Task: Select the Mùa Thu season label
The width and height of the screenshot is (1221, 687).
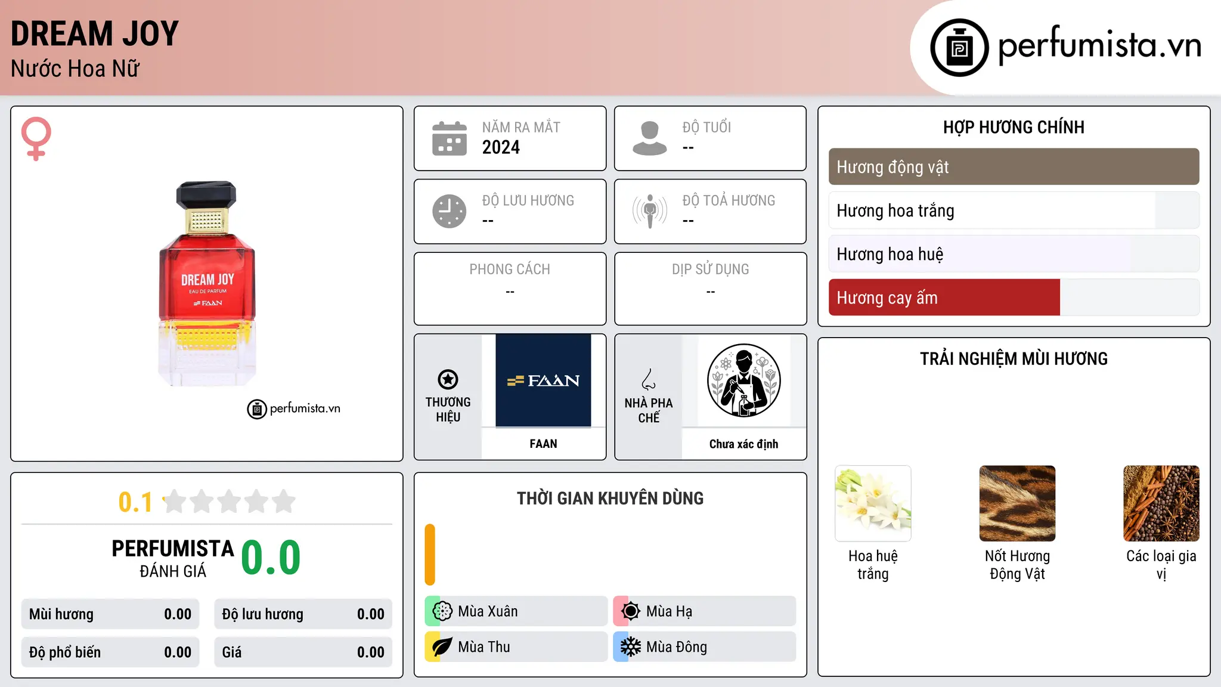Action: [x=484, y=647]
